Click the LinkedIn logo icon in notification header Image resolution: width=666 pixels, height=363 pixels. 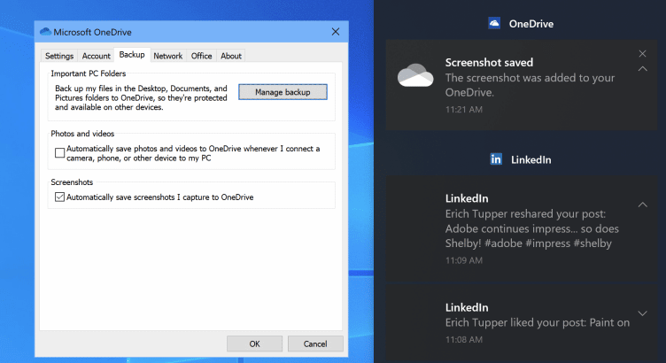[496, 159]
